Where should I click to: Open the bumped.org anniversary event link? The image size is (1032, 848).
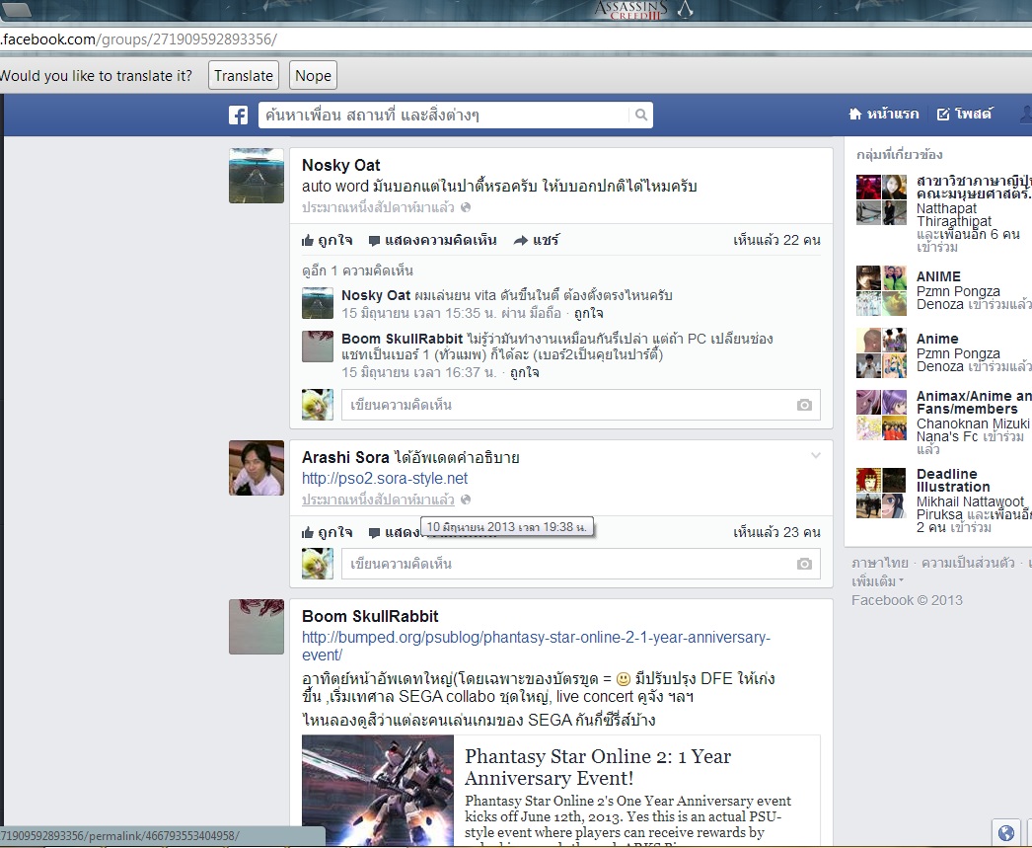536,646
